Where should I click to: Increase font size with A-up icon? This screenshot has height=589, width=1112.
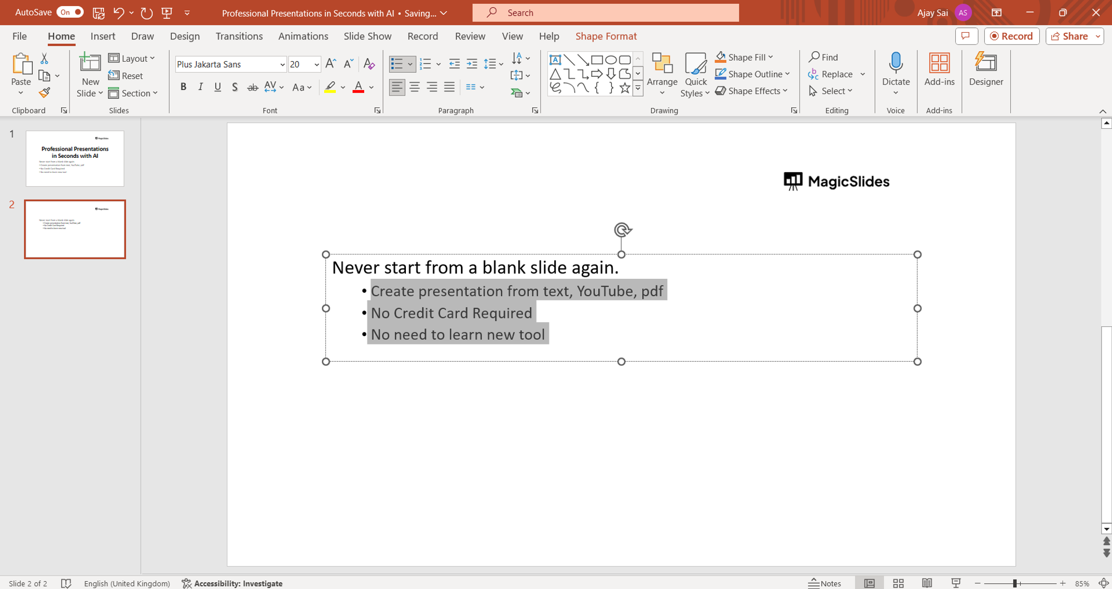[x=331, y=64]
